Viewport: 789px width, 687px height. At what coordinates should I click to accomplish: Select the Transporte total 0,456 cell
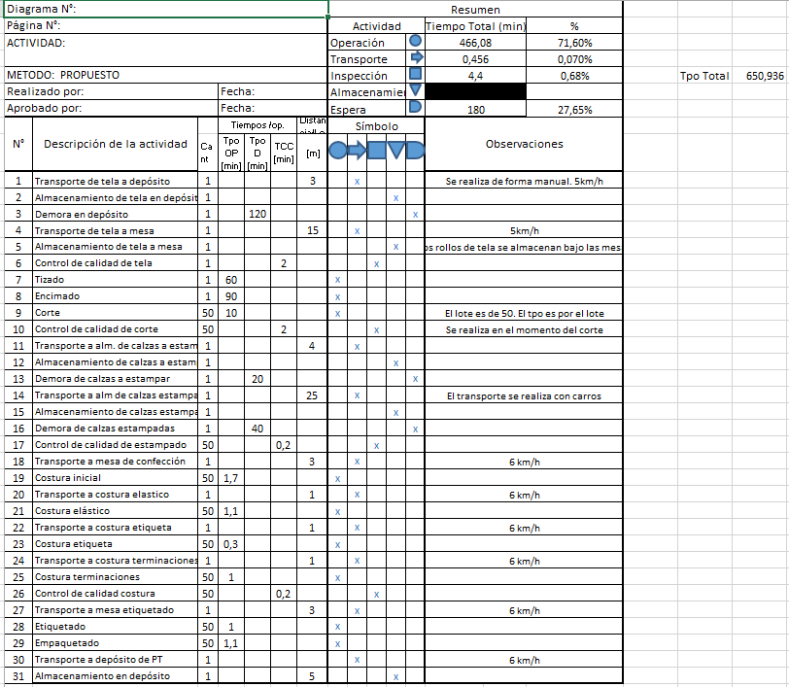475,59
